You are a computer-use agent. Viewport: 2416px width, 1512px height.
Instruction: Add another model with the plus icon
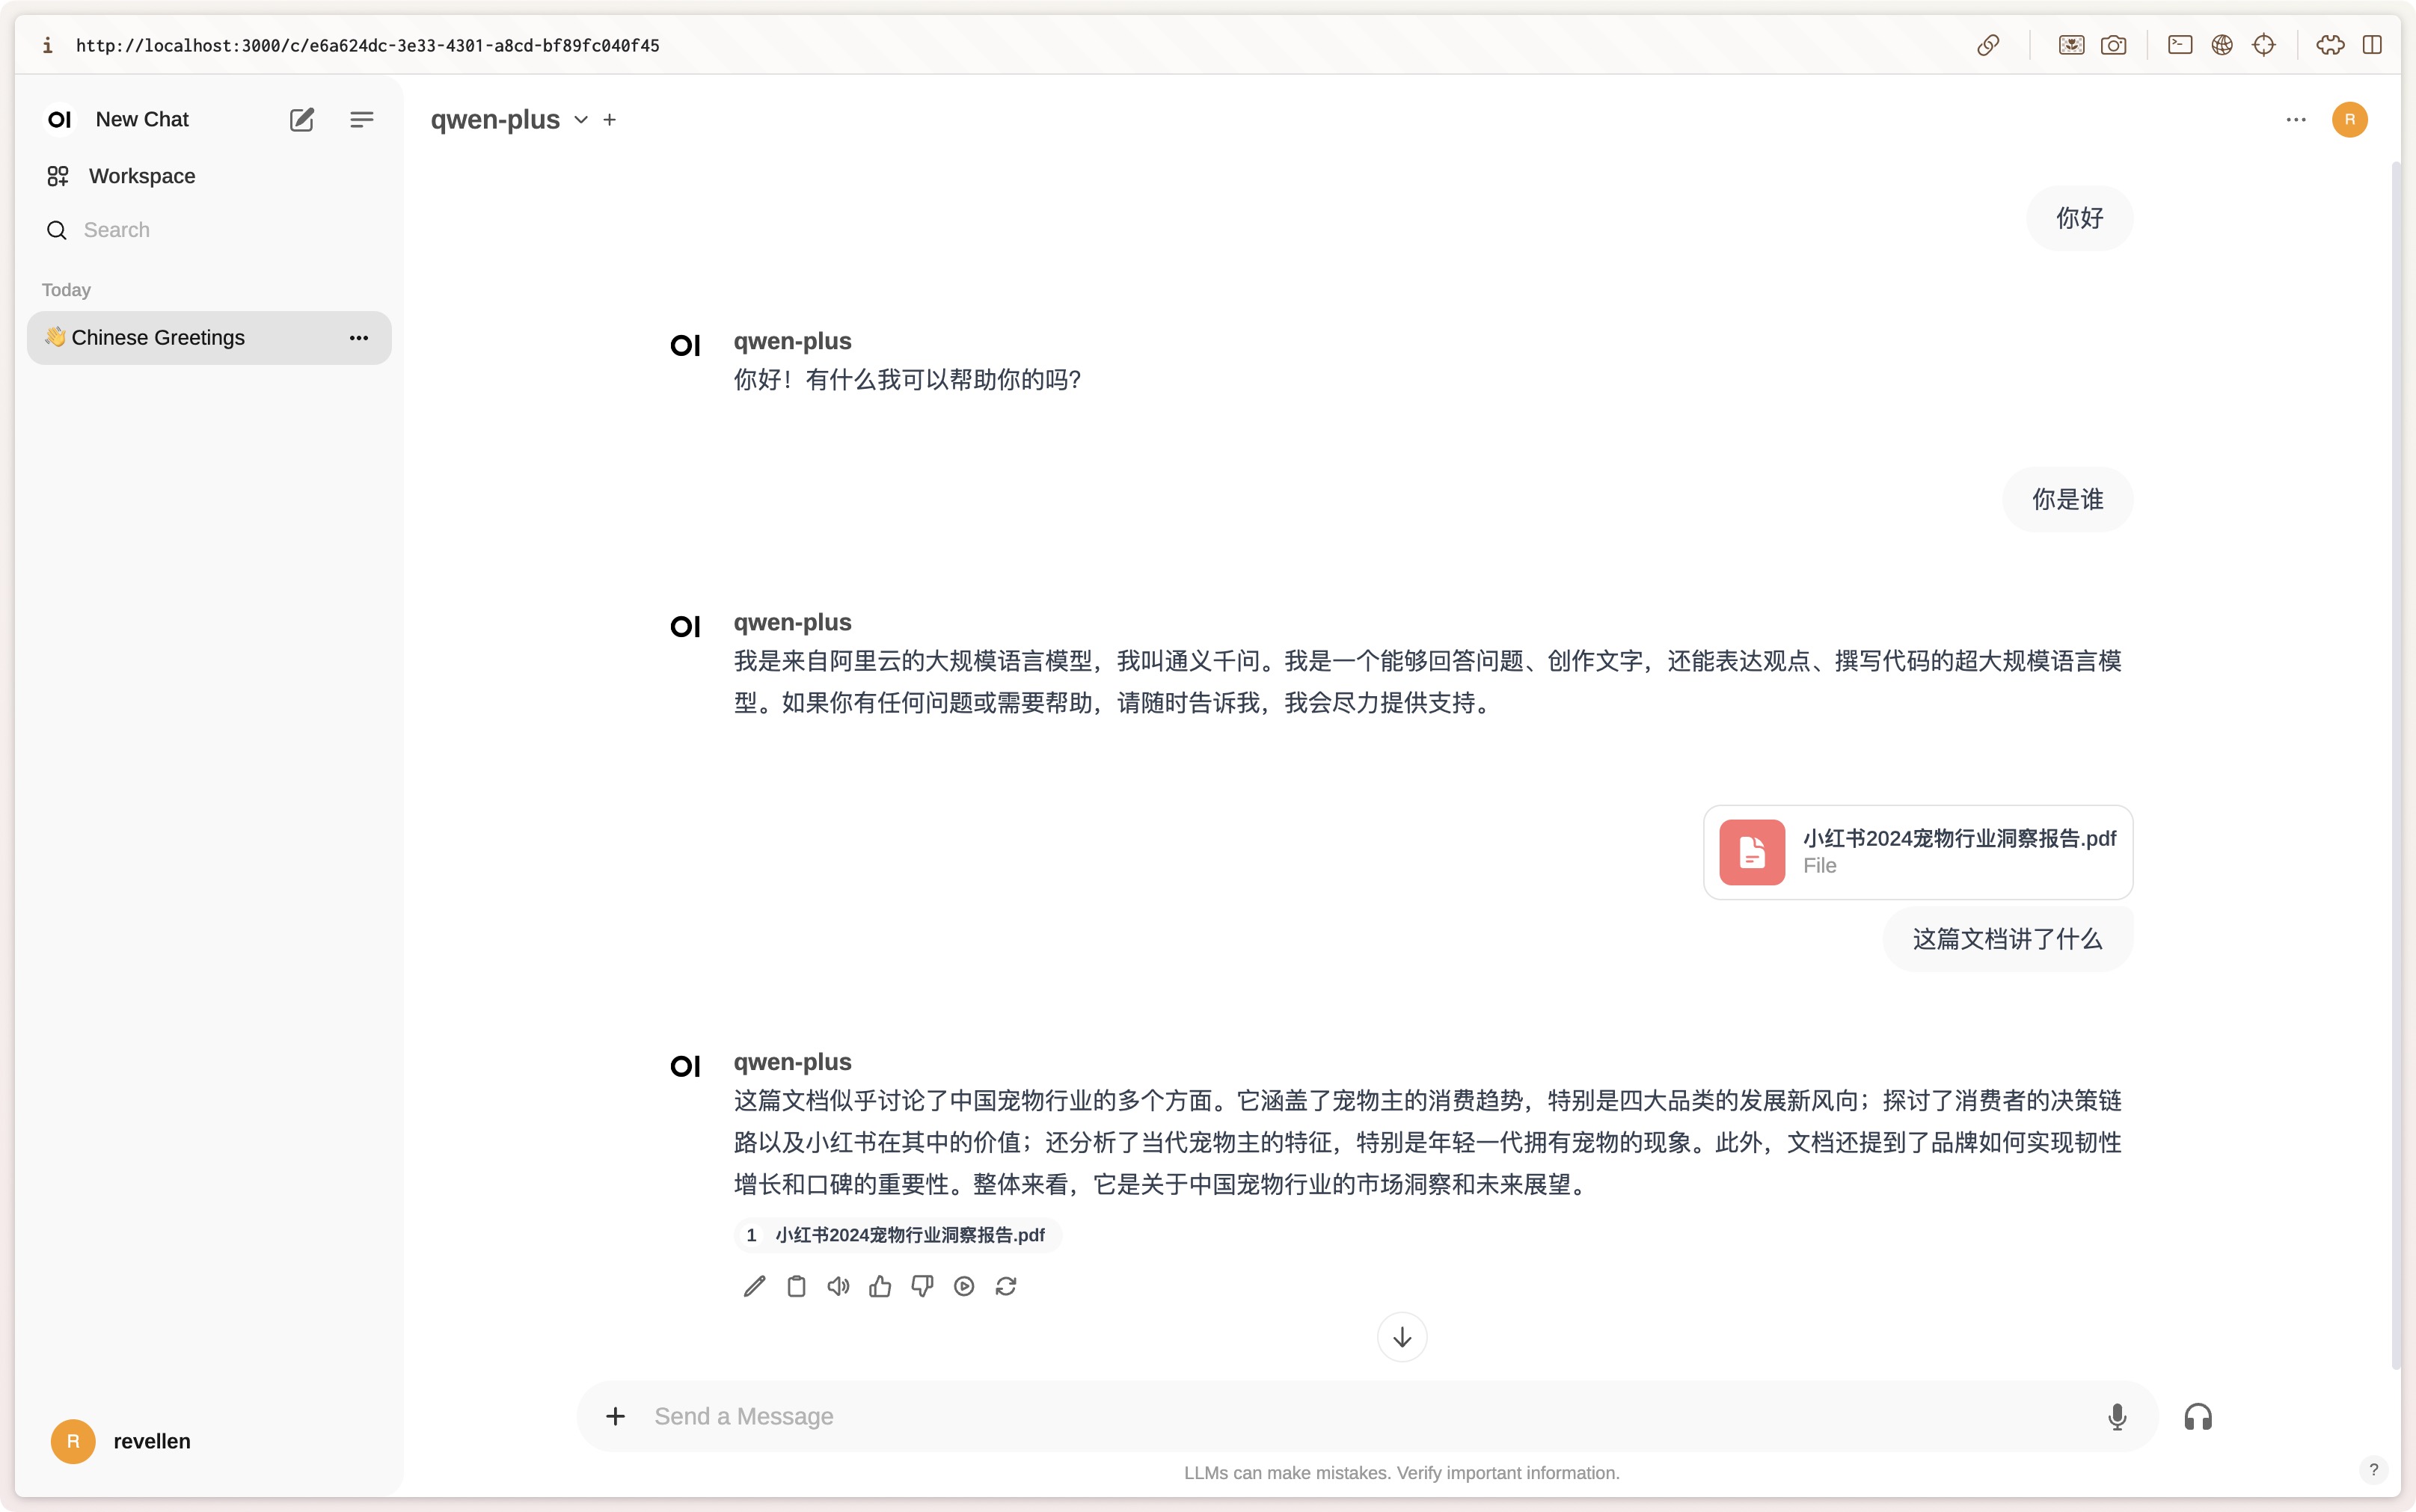click(x=609, y=120)
